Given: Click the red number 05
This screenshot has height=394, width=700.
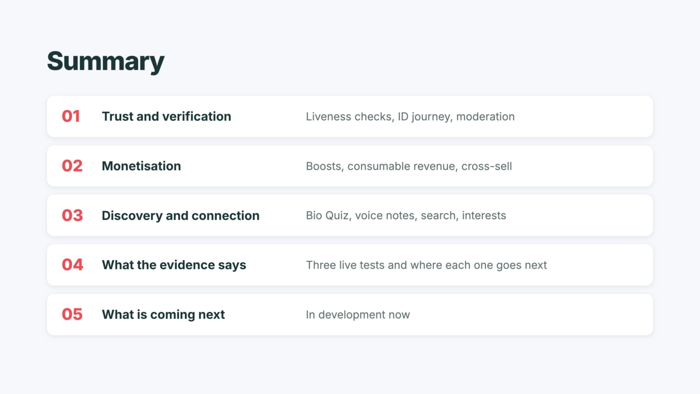Looking at the screenshot, I should pyautogui.click(x=72, y=314).
